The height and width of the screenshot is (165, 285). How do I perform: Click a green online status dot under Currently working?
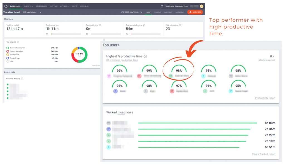(8, 85)
